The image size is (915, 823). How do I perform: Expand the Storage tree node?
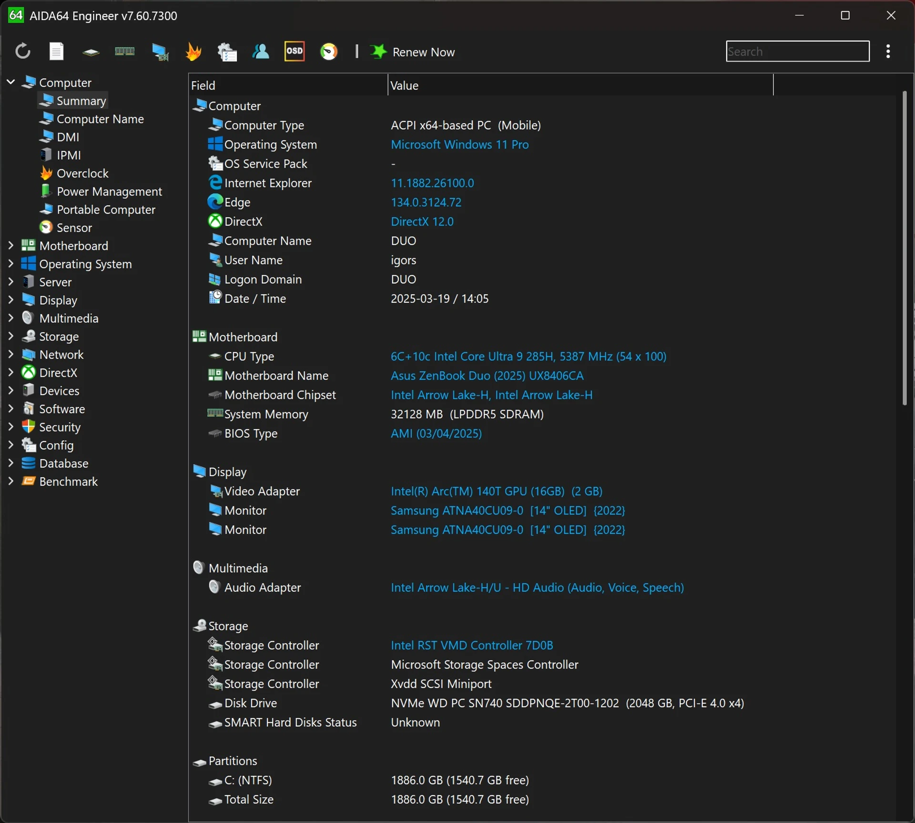(x=11, y=336)
